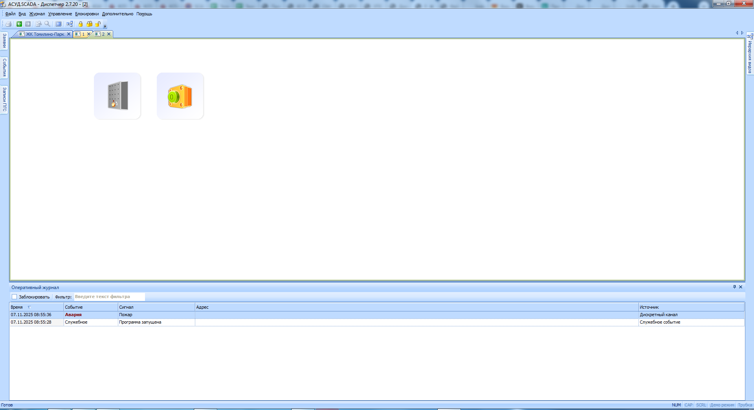Click the hierarchy tree toolbar icon
754x410 pixels.
(x=70, y=24)
